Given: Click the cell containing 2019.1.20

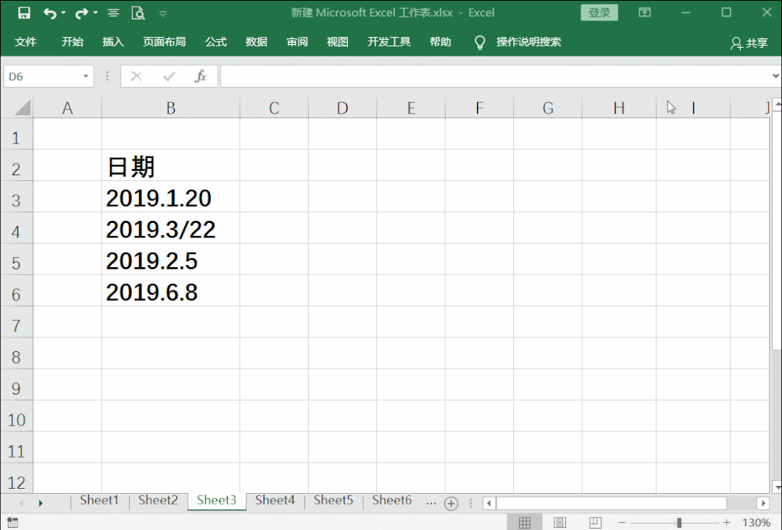Looking at the screenshot, I should click(170, 197).
